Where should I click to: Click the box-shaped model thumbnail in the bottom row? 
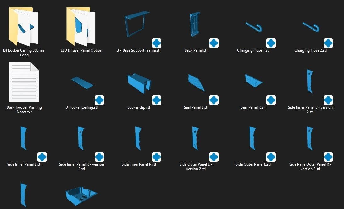point(82,196)
